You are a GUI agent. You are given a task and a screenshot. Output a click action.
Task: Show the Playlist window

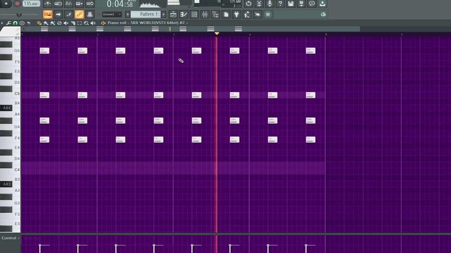[173, 14]
